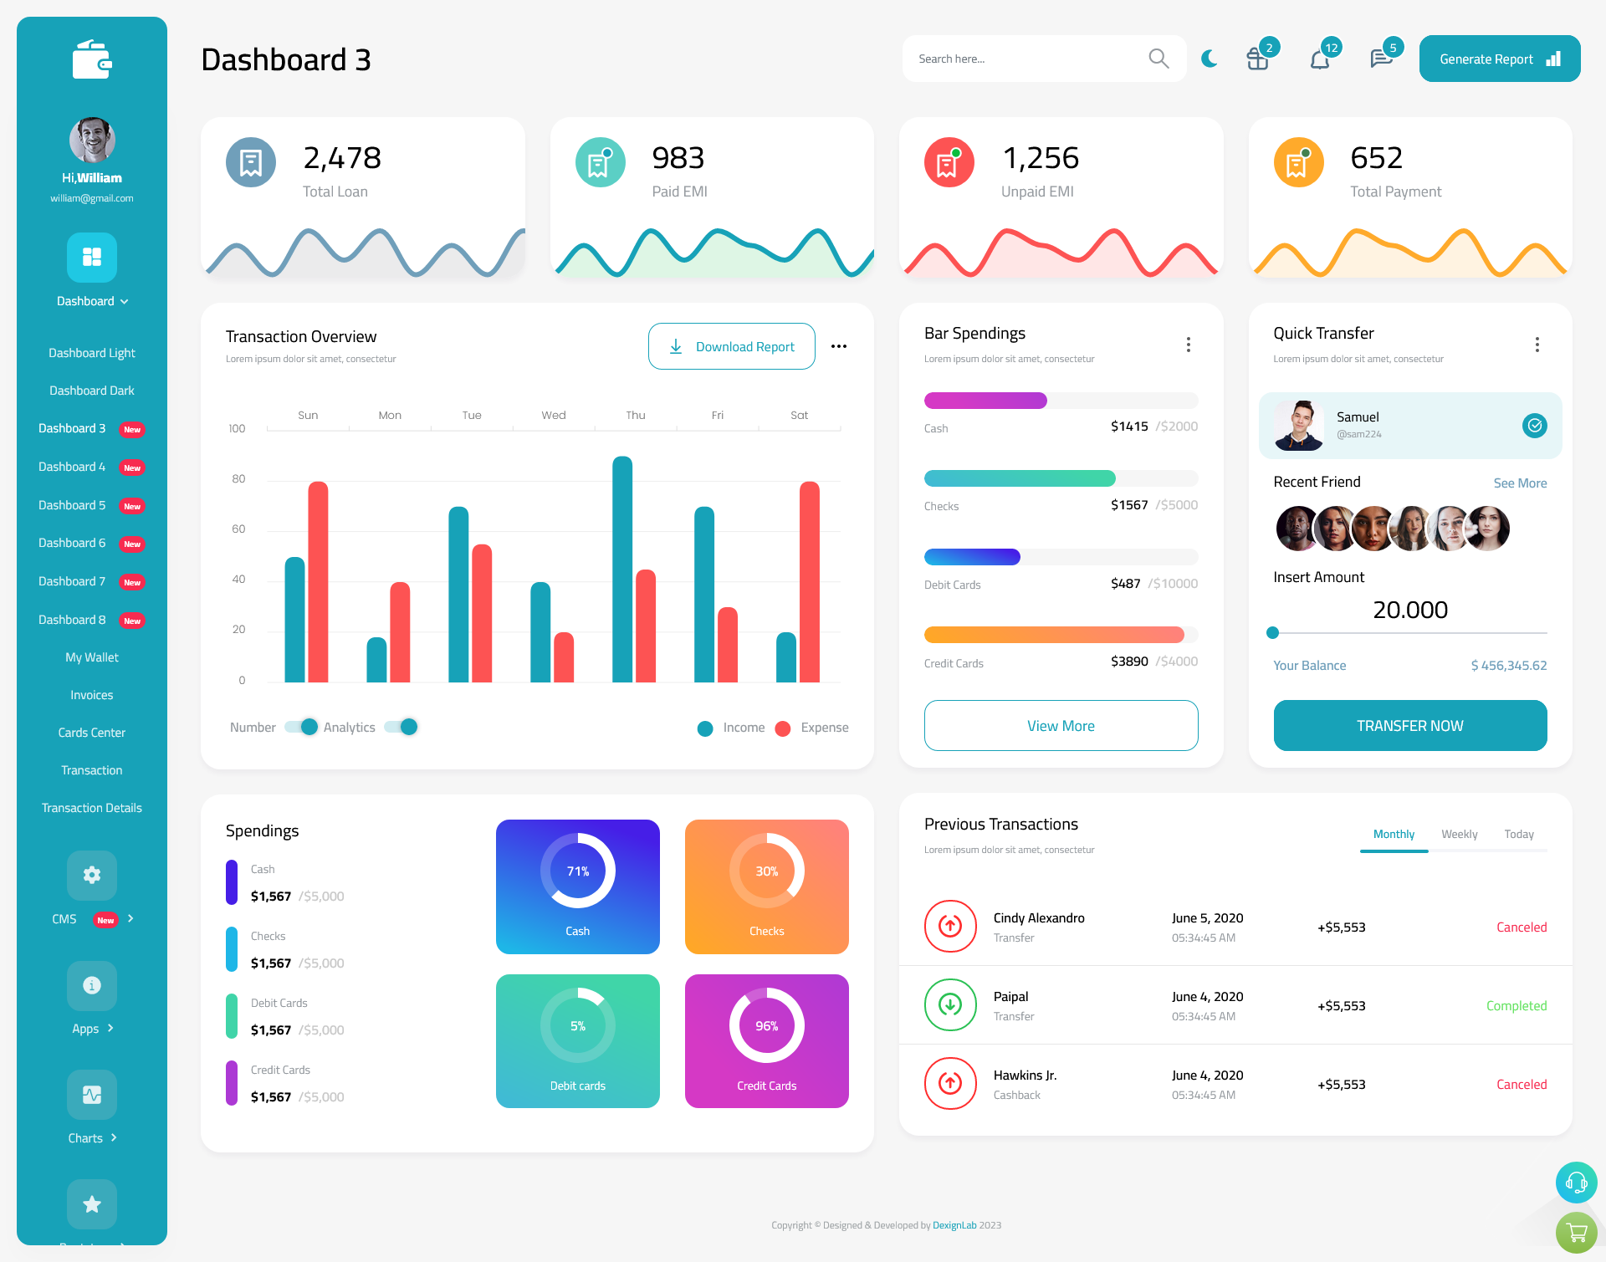Click the Download Report button
This screenshot has width=1606, height=1262.
coord(731,345)
